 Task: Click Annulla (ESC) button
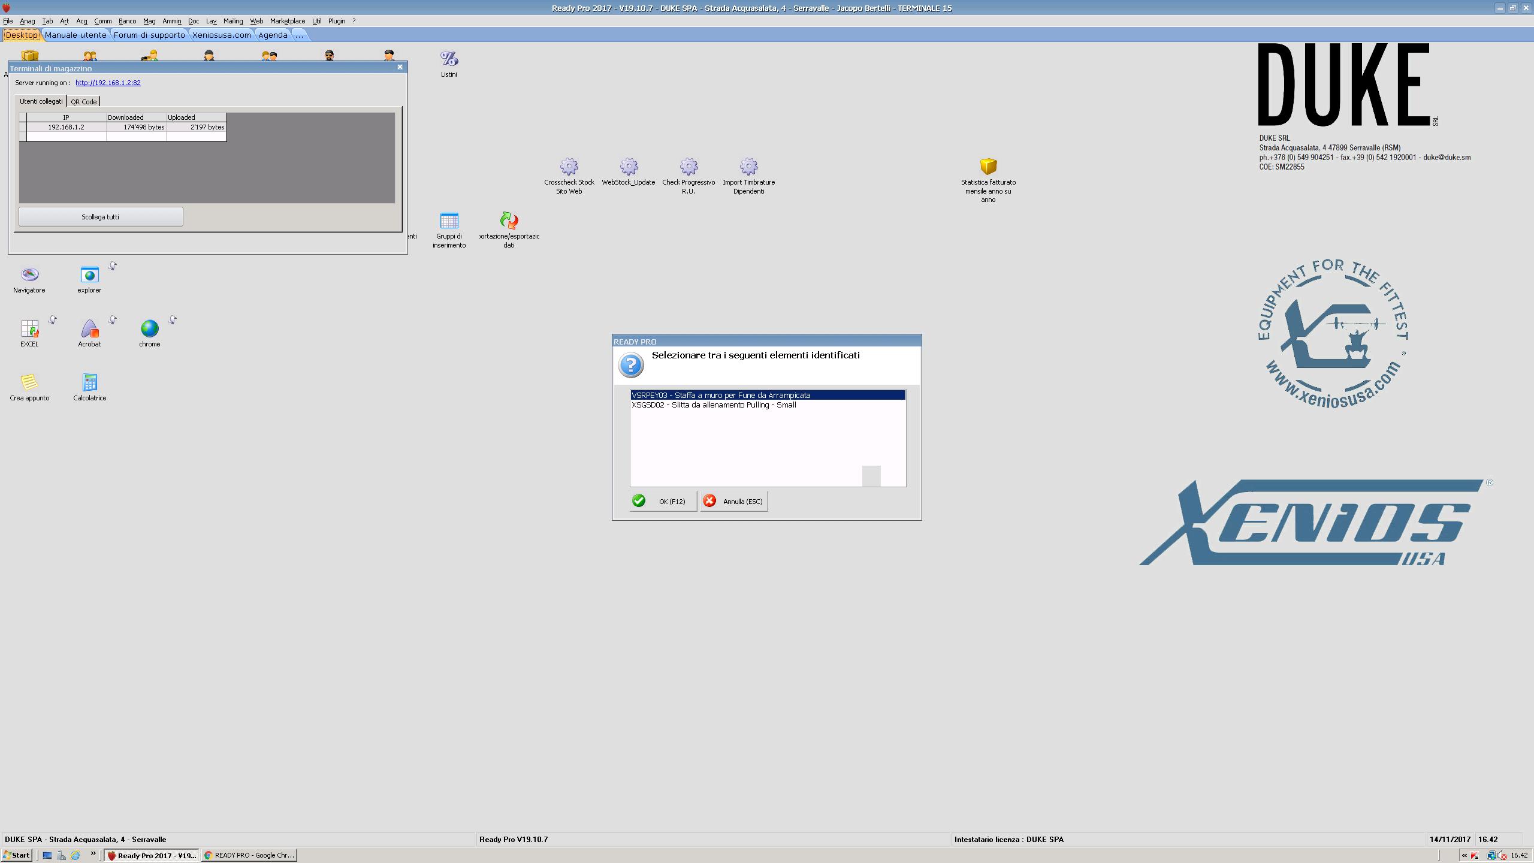pyautogui.click(x=734, y=501)
